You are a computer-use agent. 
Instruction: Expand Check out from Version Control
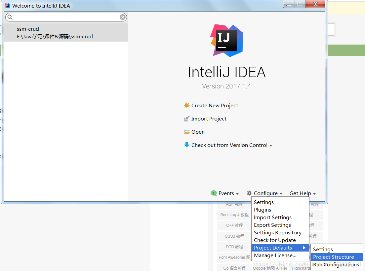click(229, 145)
